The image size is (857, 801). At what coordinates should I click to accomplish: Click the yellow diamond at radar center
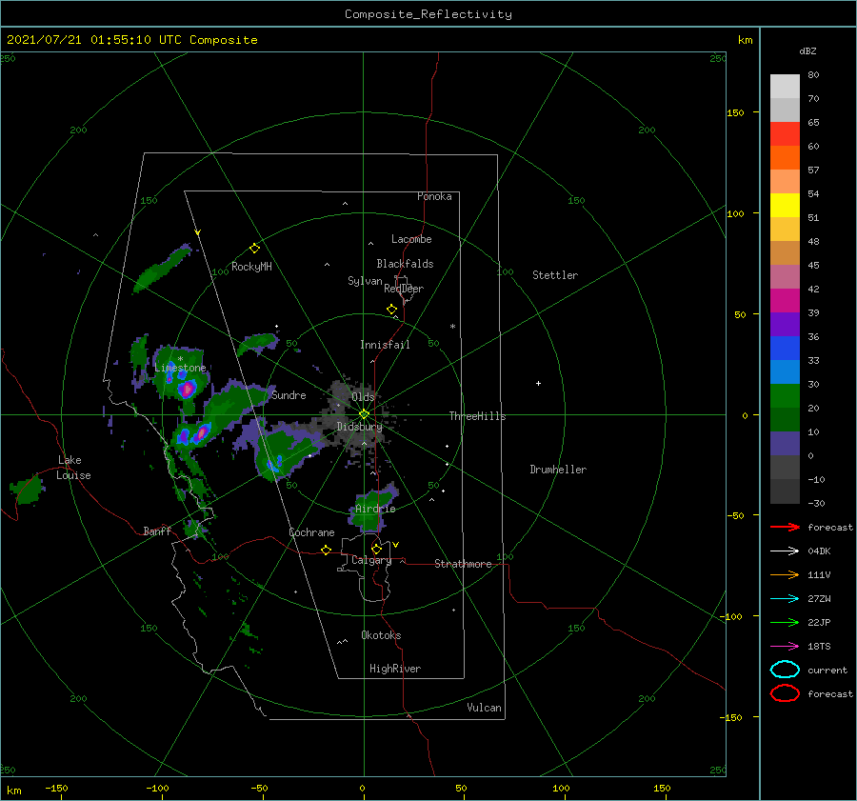point(364,414)
